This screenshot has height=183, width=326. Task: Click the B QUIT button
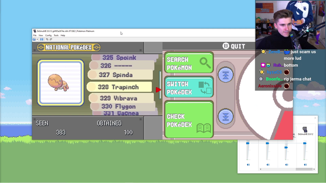click(234, 46)
